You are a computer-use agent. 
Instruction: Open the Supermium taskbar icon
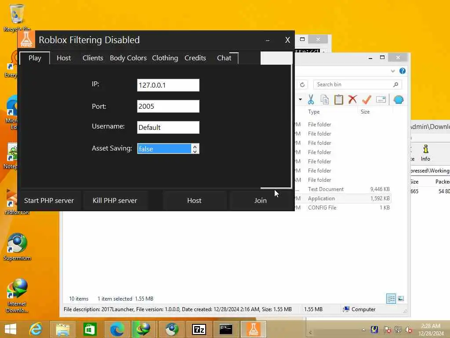(x=171, y=329)
